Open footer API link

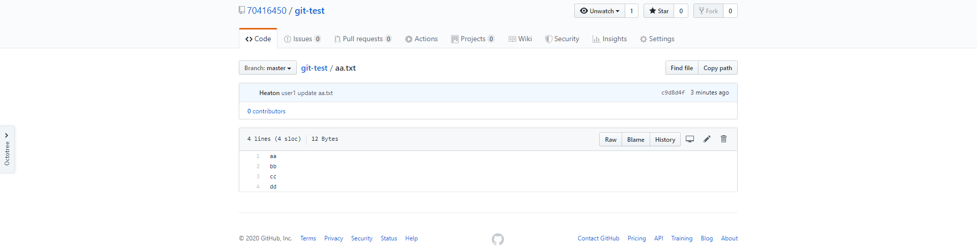pyautogui.click(x=659, y=238)
